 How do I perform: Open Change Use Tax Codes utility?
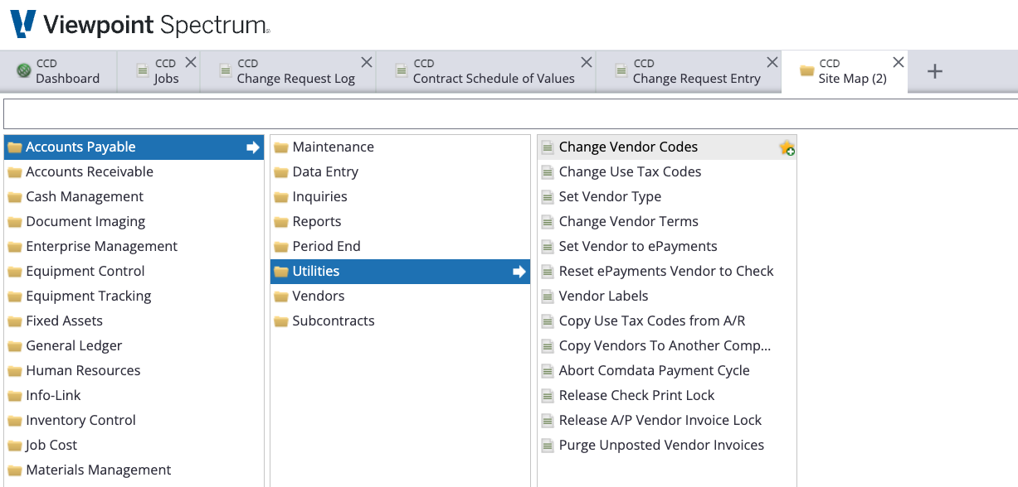(x=667, y=172)
